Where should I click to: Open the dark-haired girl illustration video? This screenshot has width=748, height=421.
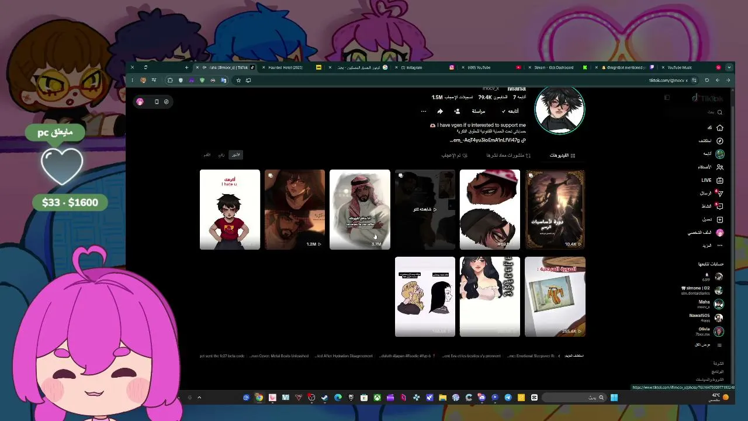tap(490, 296)
